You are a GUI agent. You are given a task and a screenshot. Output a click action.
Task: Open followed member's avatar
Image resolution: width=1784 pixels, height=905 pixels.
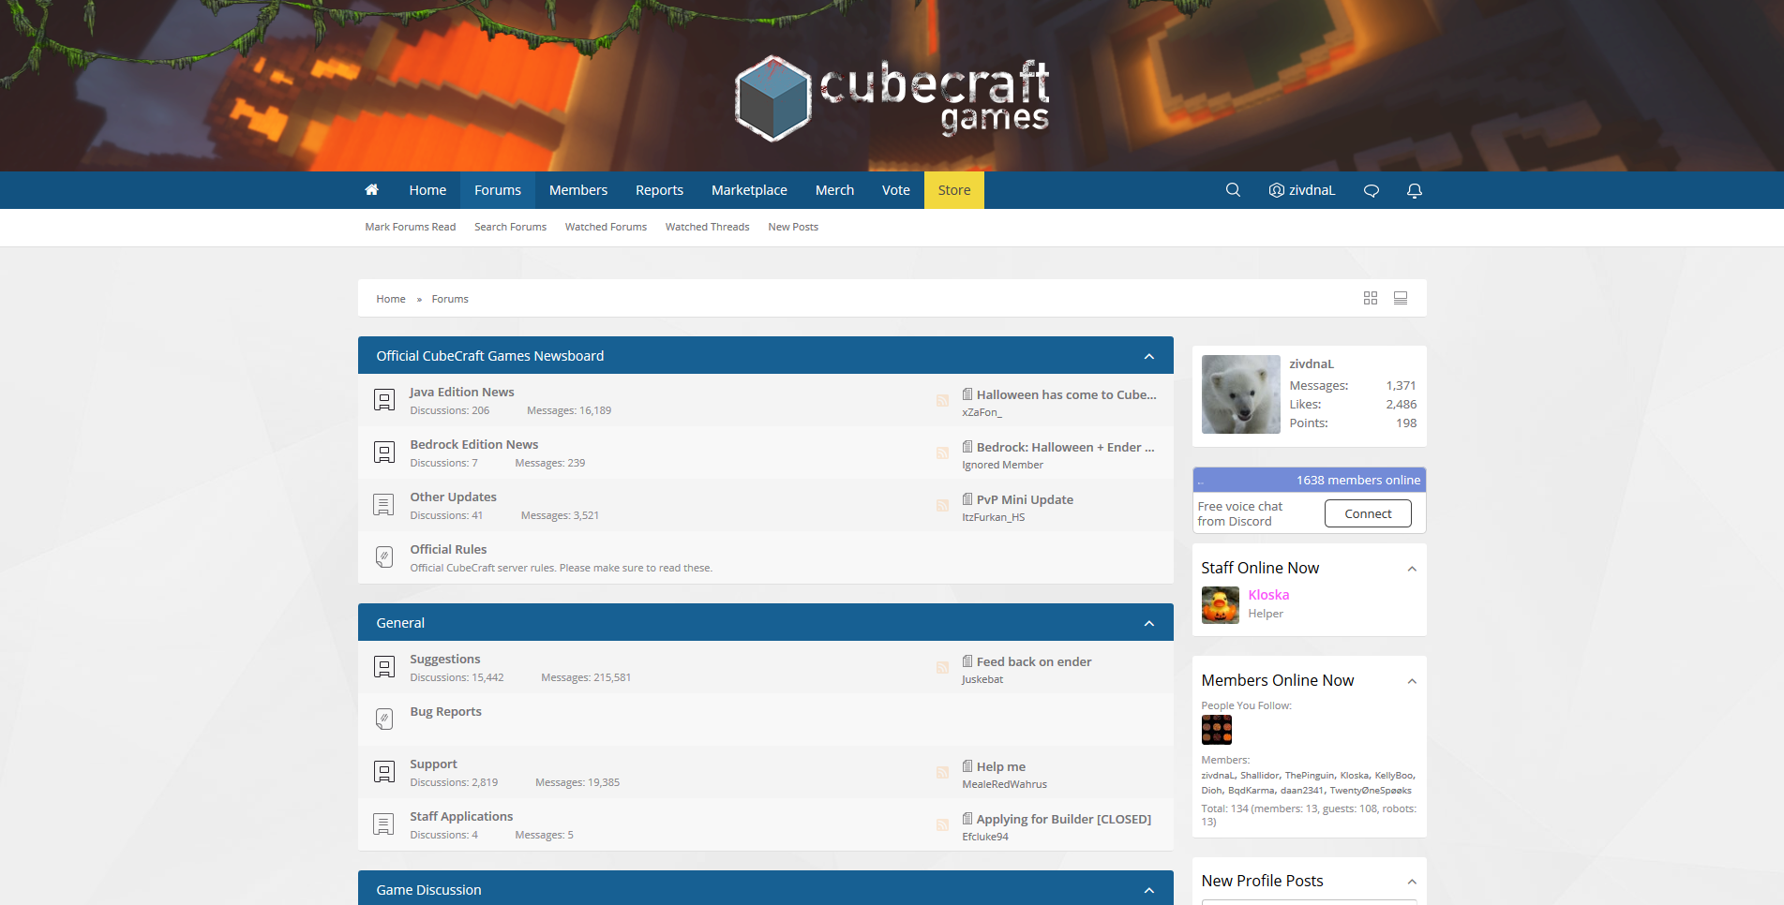(x=1216, y=730)
